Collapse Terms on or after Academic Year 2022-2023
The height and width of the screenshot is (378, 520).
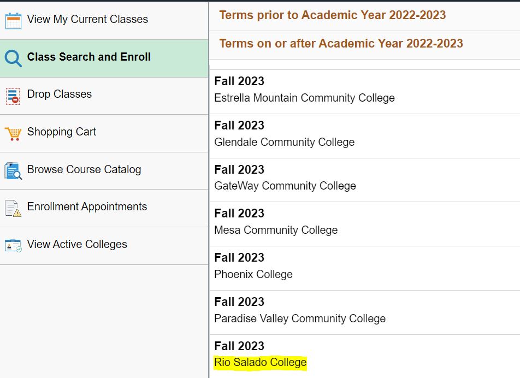click(x=342, y=43)
